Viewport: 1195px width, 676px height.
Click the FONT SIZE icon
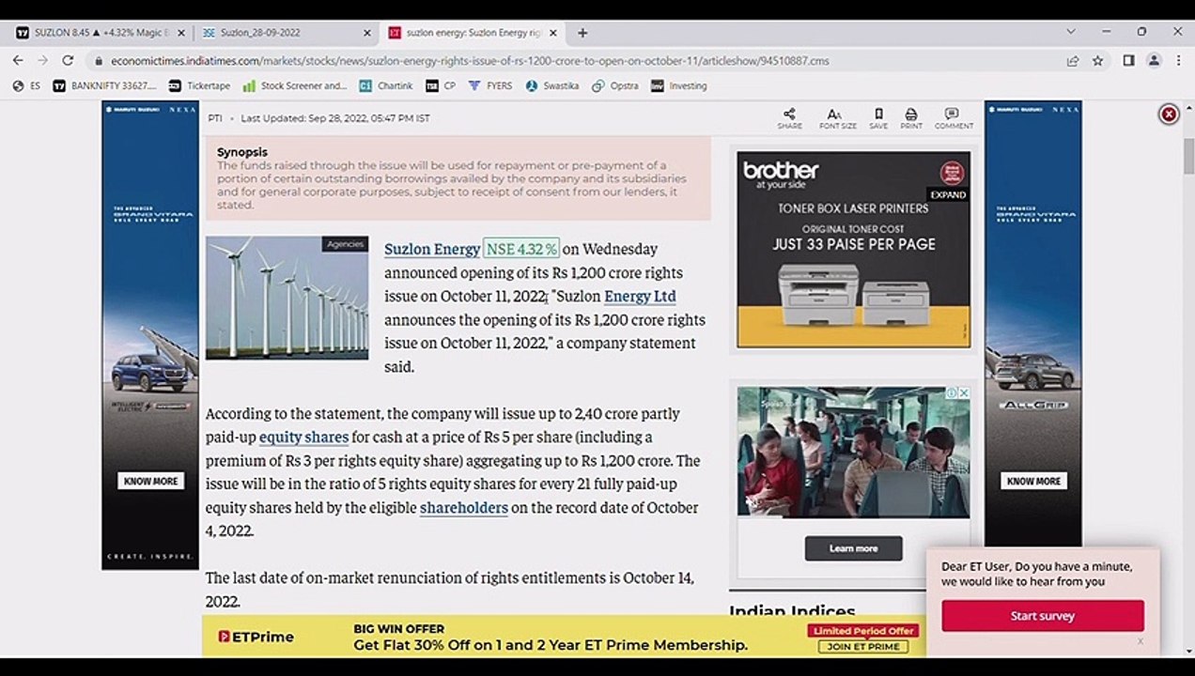837,118
